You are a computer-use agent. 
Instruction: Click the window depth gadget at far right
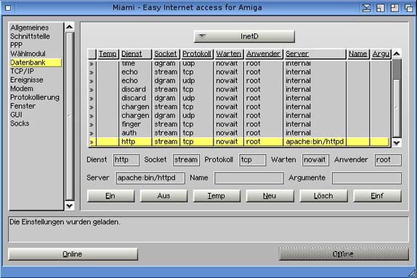click(x=408, y=8)
